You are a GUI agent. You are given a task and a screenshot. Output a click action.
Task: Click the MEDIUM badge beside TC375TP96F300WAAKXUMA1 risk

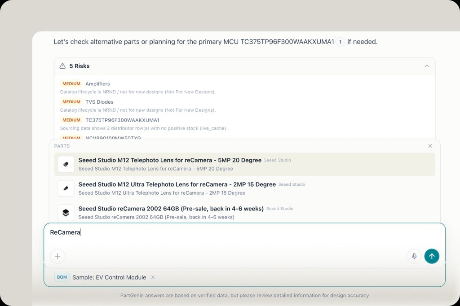(71, 120)
